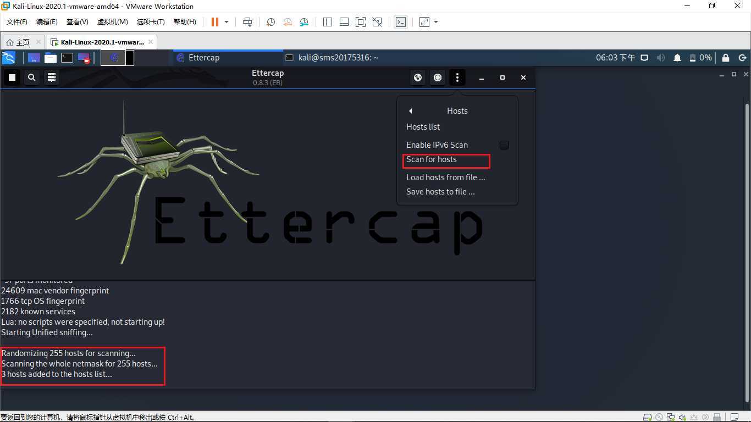Viewport: 751px width, 422px height.
Task: Click the 06:03 下午 panel clock
Action: [616, 57]
